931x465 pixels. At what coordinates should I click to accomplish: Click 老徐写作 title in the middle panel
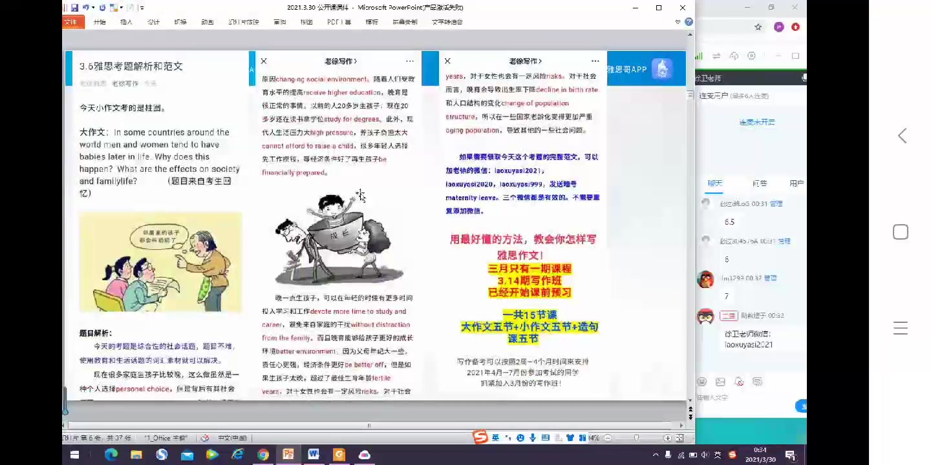[x=341, y=61]
